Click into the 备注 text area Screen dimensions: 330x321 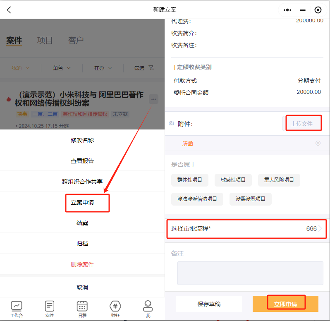pyautogui.click(x=250, y=273)
